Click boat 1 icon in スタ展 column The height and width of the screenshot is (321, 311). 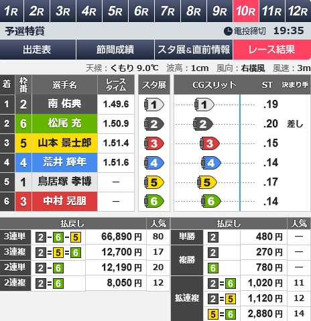(x=154, y=105)
